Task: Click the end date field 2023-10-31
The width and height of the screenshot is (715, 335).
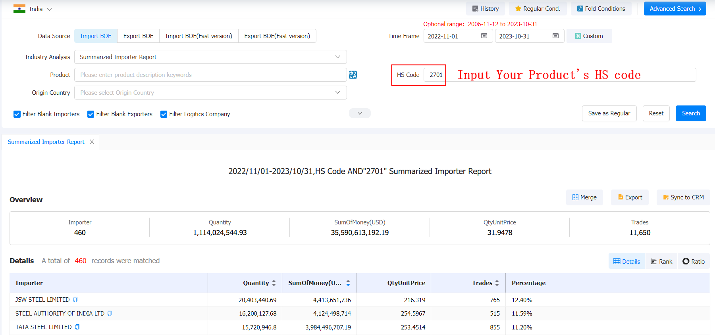Action: click(x=529, y=36)
